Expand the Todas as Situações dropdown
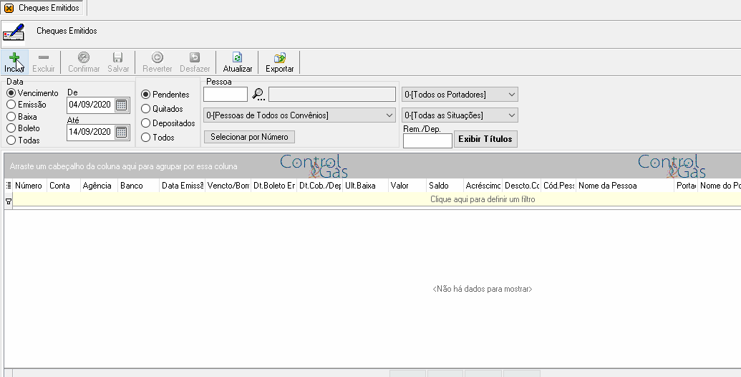The height and width of the screenshot is (377, 741). 460,115
